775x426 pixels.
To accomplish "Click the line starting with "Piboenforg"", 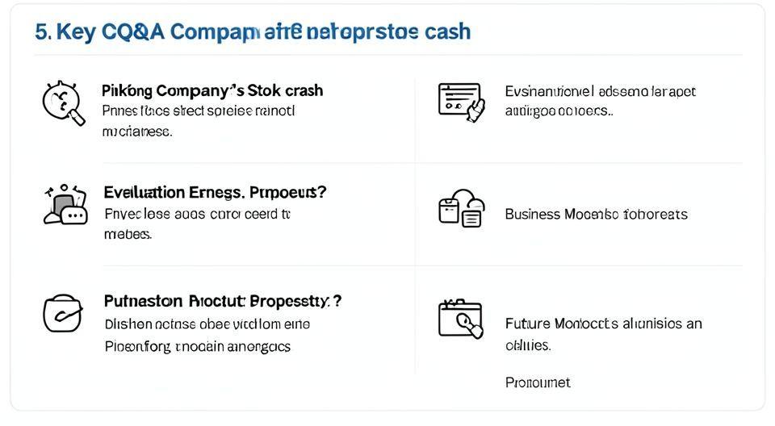I will (x=197, y=346).
